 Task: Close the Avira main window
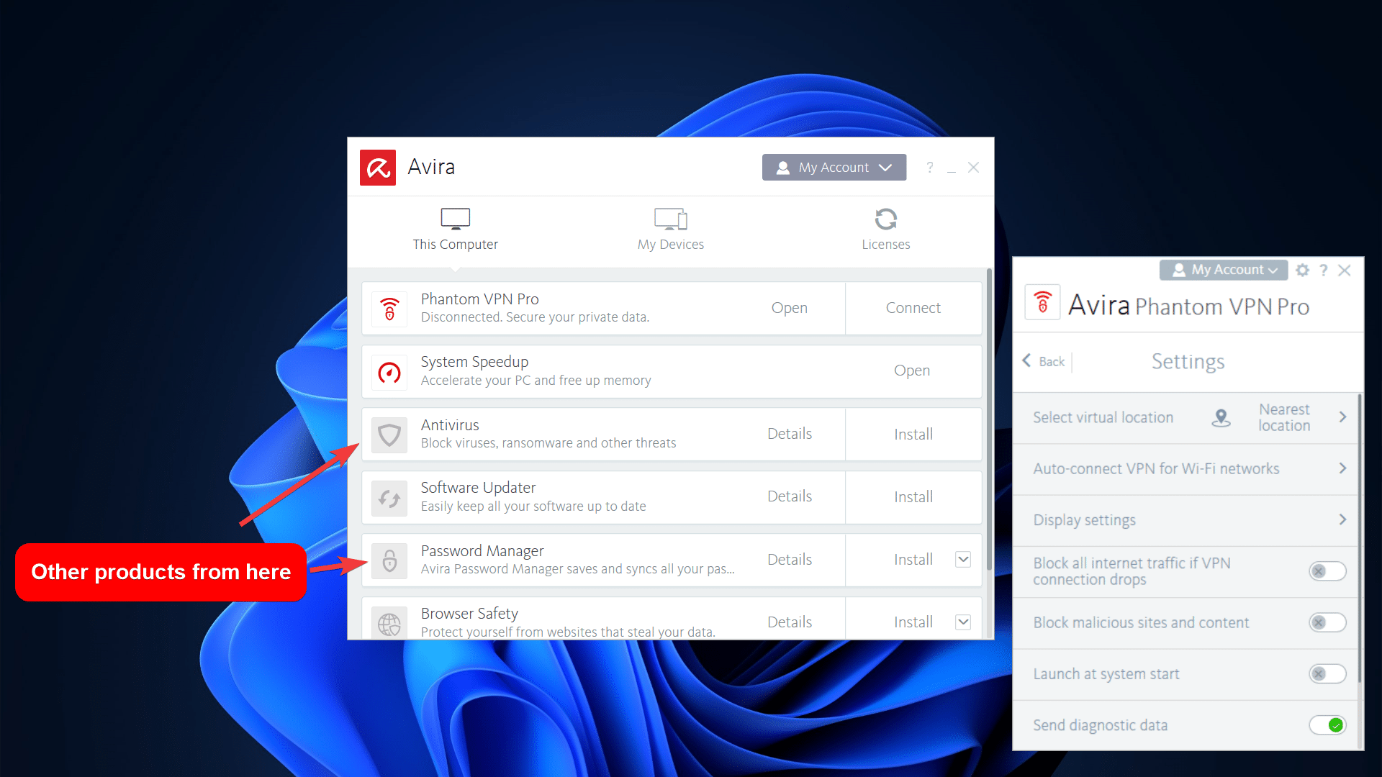tap(973, 168)
